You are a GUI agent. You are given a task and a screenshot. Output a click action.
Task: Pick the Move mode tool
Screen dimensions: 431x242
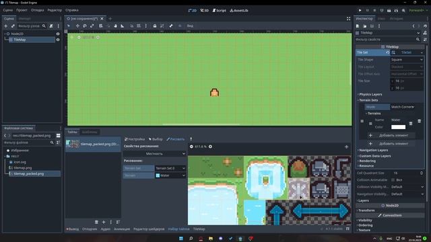77,26
